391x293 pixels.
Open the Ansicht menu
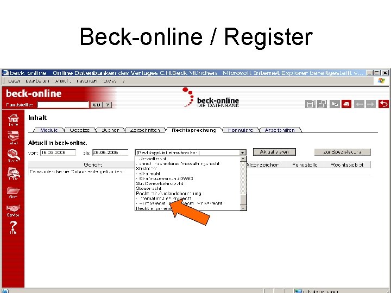[63, 81]
